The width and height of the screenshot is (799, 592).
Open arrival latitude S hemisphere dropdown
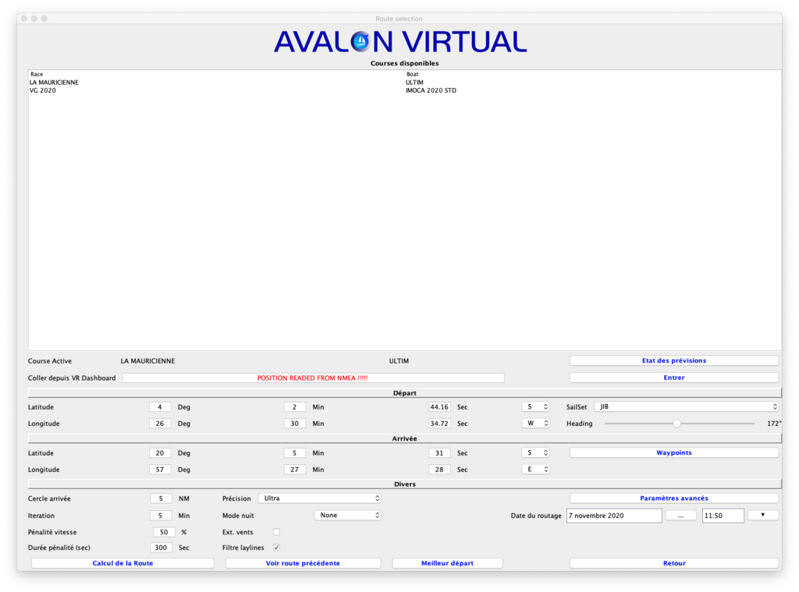[x=535, y=452]
